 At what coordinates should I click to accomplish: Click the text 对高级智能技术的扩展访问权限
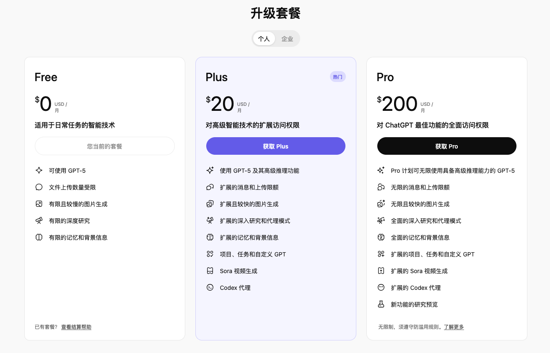point(253,125)
